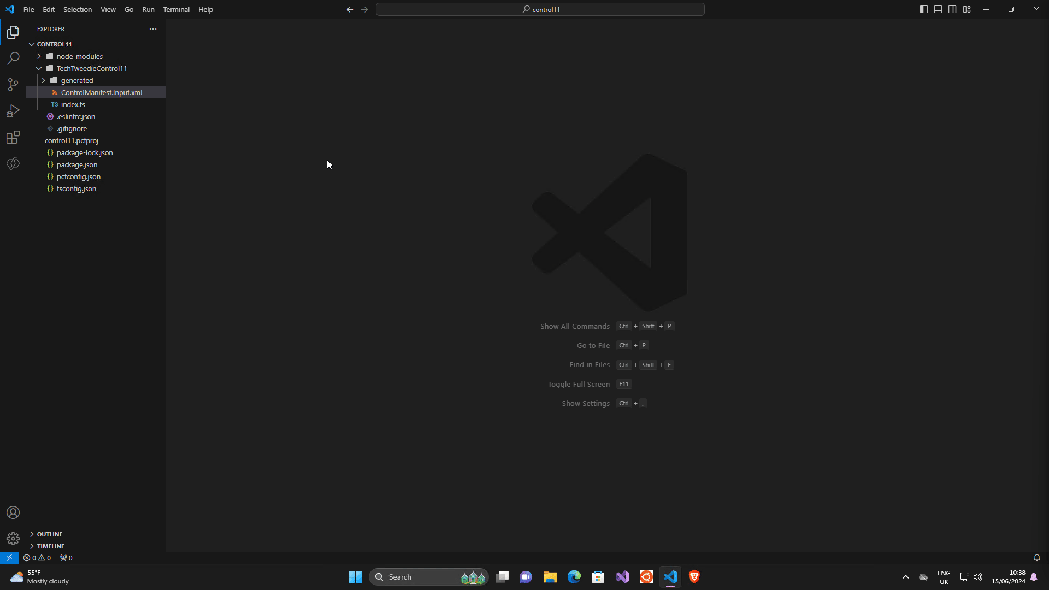Toggle the bottom panel visibility

tap(938, 9)
